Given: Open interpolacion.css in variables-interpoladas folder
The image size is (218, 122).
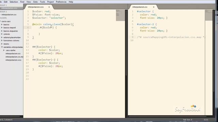Looking at the screenshot, I should (x=13, y=54).
